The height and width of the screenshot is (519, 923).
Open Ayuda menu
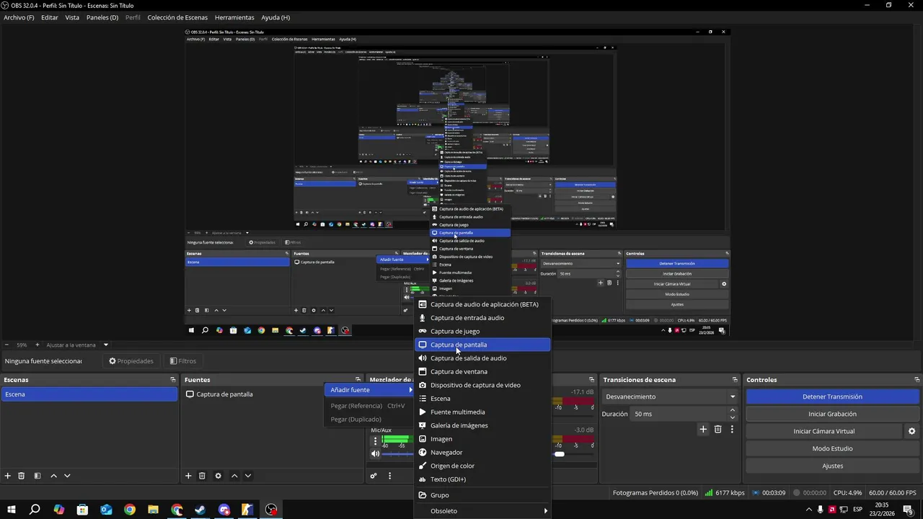[x=275, y=17]
